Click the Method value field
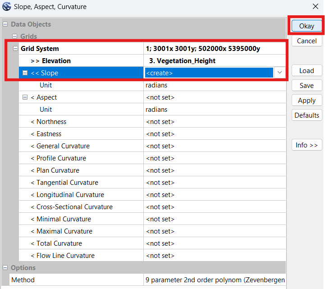 pos(214,280)
